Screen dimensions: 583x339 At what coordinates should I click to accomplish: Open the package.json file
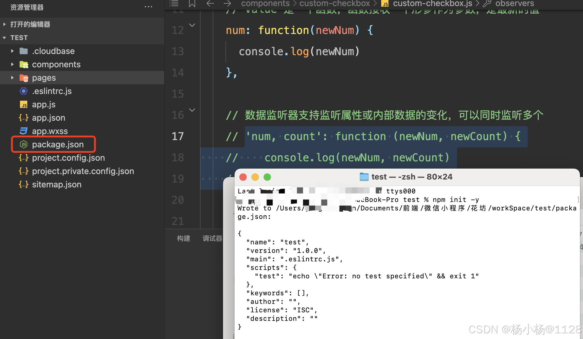[x=58, y=144]
